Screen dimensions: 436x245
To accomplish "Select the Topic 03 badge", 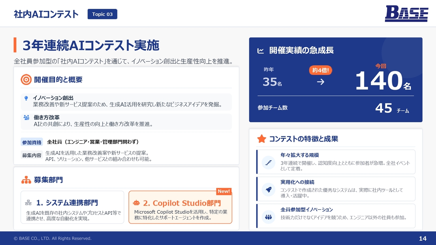I will click(102, 14).
